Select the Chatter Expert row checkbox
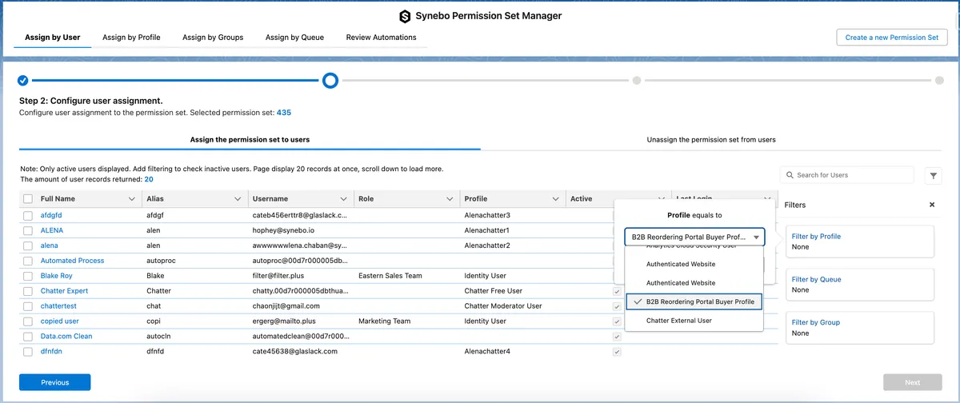960x403 pixels. tap(28, 291)
